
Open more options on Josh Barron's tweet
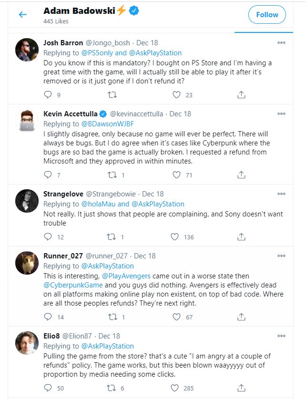tap(281, 42)
